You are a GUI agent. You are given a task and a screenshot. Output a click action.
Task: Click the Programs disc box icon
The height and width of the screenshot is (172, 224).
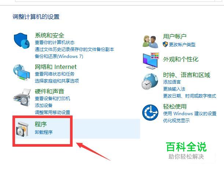tap(22, 129)
